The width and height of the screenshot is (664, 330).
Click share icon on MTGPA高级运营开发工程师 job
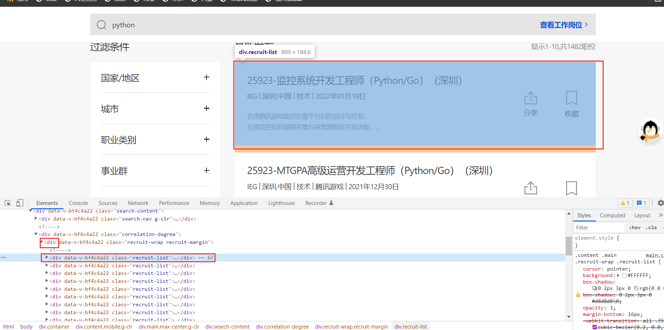coord(530,188)
